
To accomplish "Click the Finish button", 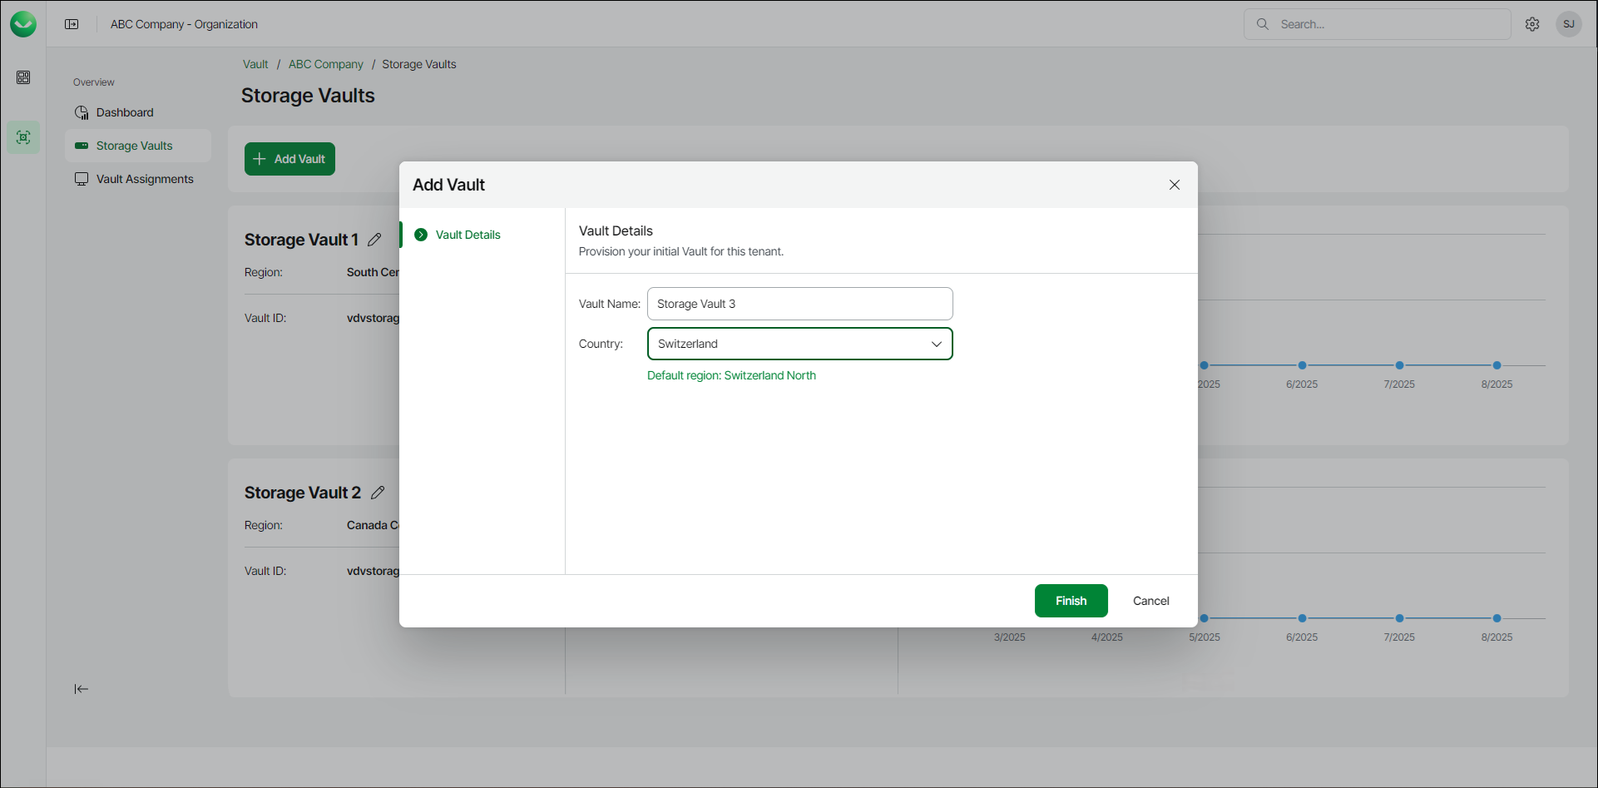I will [1071, 601].
